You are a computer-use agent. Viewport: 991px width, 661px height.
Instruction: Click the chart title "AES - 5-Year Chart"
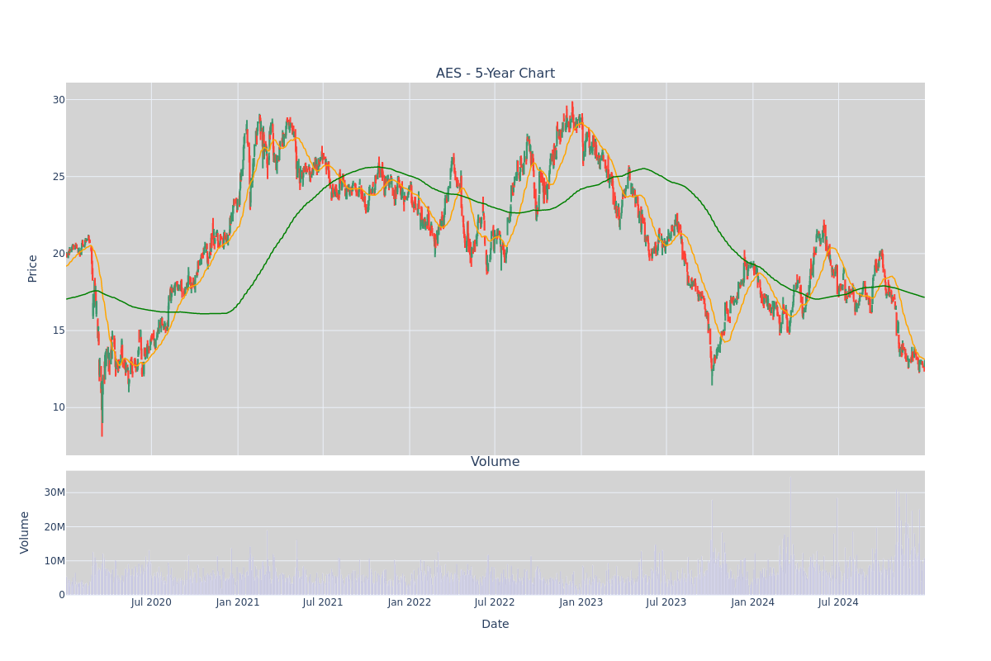click(x=495, y=74)
